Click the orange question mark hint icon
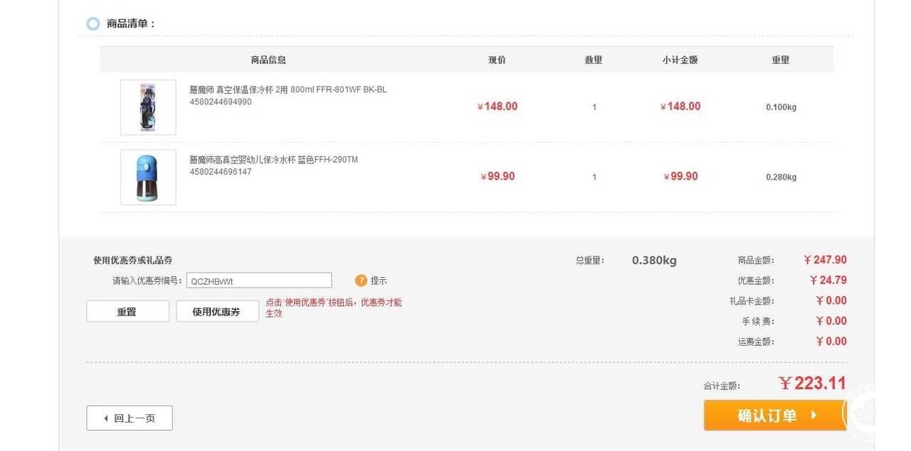 point(361,281)
